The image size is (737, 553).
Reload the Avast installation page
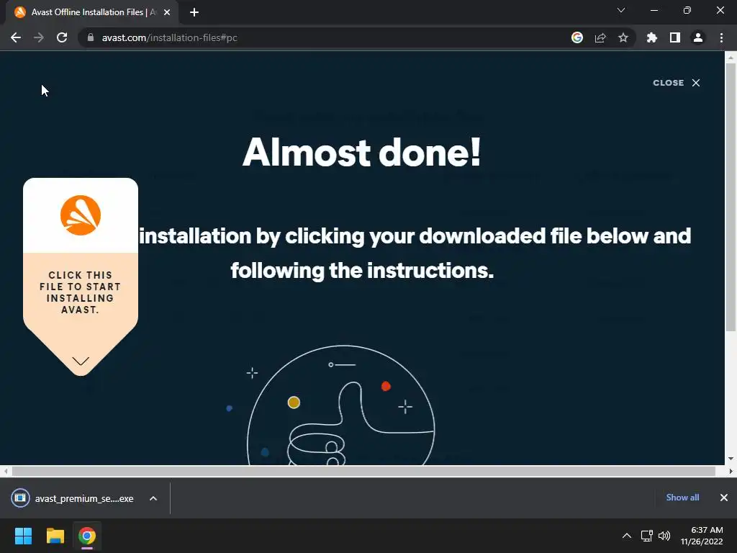coord(62,37)
